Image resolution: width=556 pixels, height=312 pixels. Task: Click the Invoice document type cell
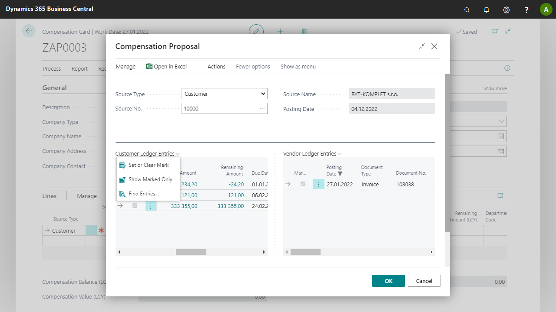pyautogui.click(x=370, y=184)
